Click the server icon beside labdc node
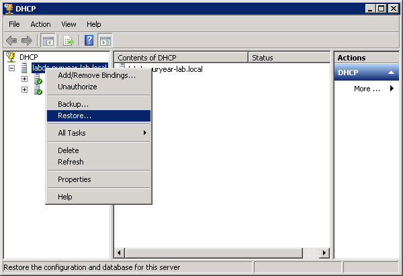This screenshot has height=276, width=403. point(24,68)
